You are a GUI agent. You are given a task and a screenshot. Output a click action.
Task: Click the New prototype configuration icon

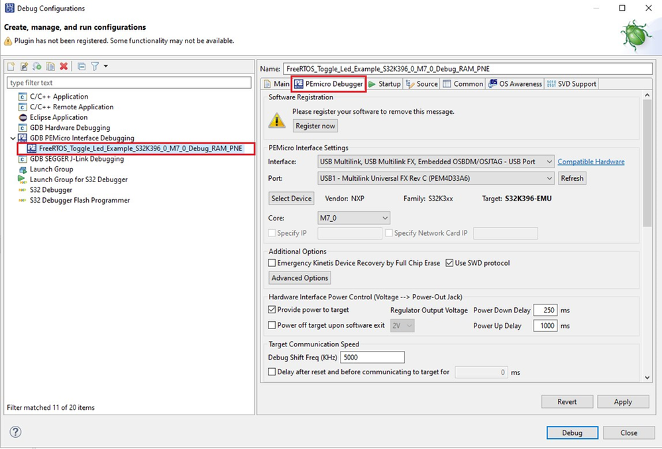pyautogui.click(x=24, y=66)
